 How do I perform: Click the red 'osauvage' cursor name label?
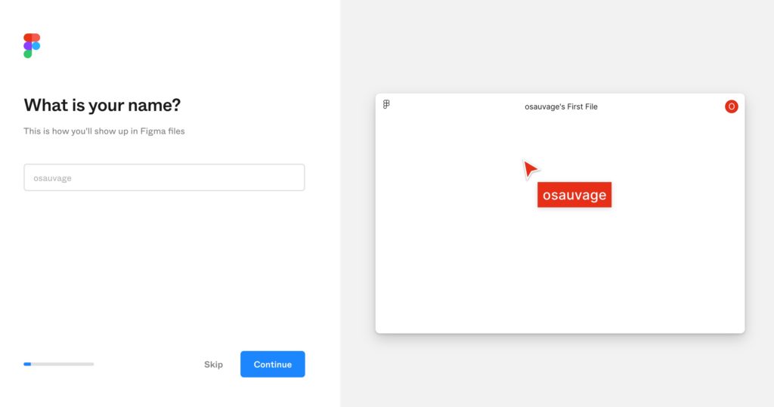(x=574, y=195)
